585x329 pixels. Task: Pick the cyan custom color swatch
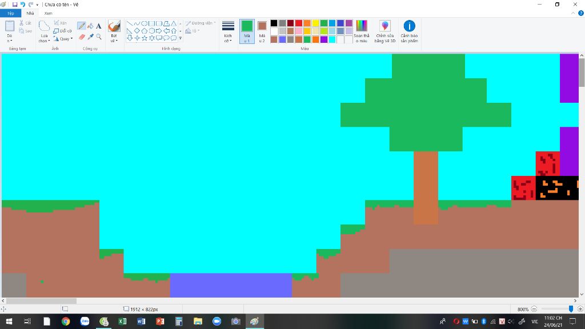click(332, 39)
